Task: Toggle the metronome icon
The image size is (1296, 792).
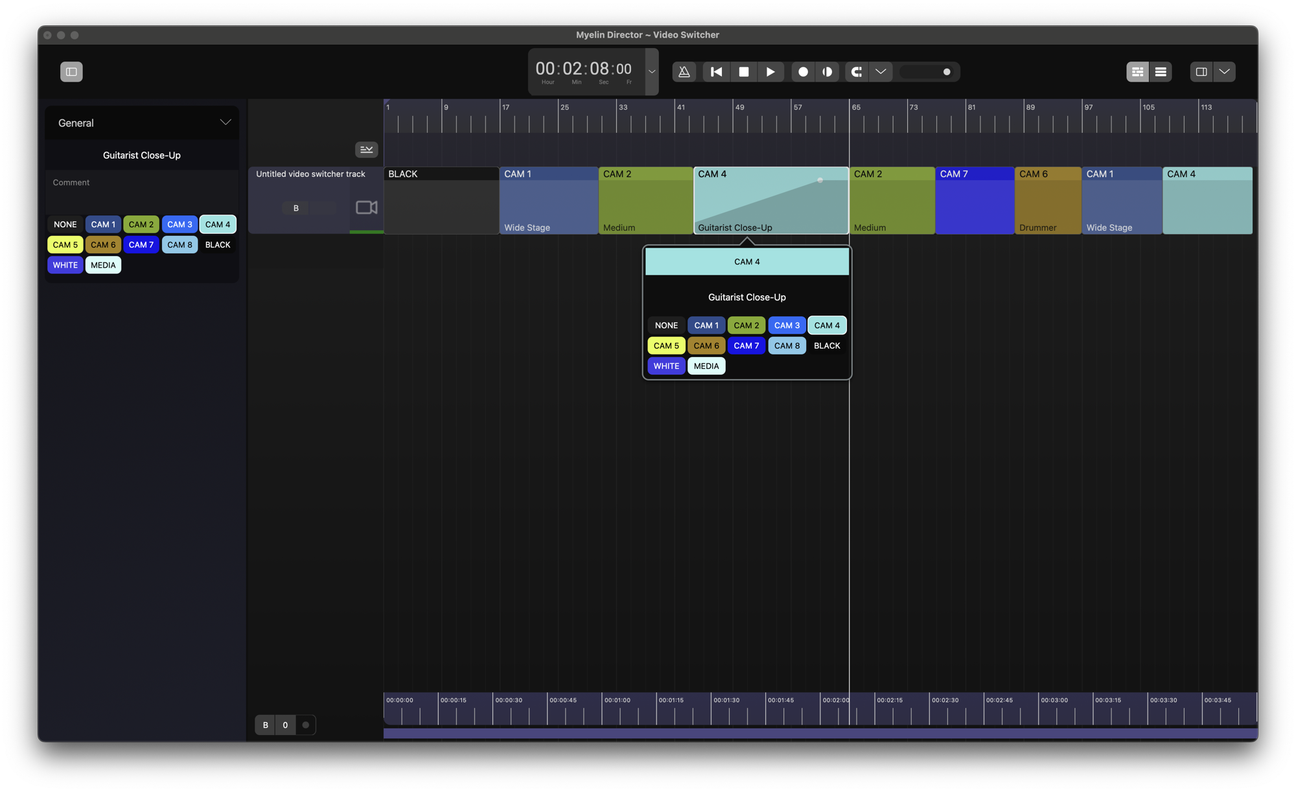Action: [x=684, y=72]
